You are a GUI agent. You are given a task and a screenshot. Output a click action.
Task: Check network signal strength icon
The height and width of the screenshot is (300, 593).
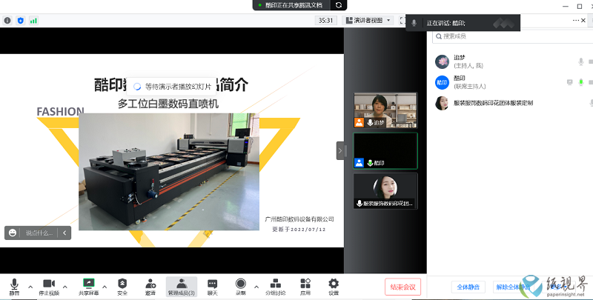pyautogui.click(x=33, y=21)
